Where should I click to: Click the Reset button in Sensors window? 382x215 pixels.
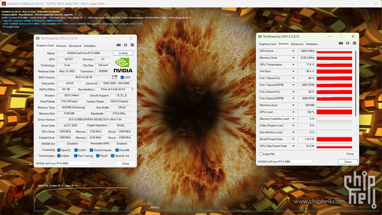350,154
